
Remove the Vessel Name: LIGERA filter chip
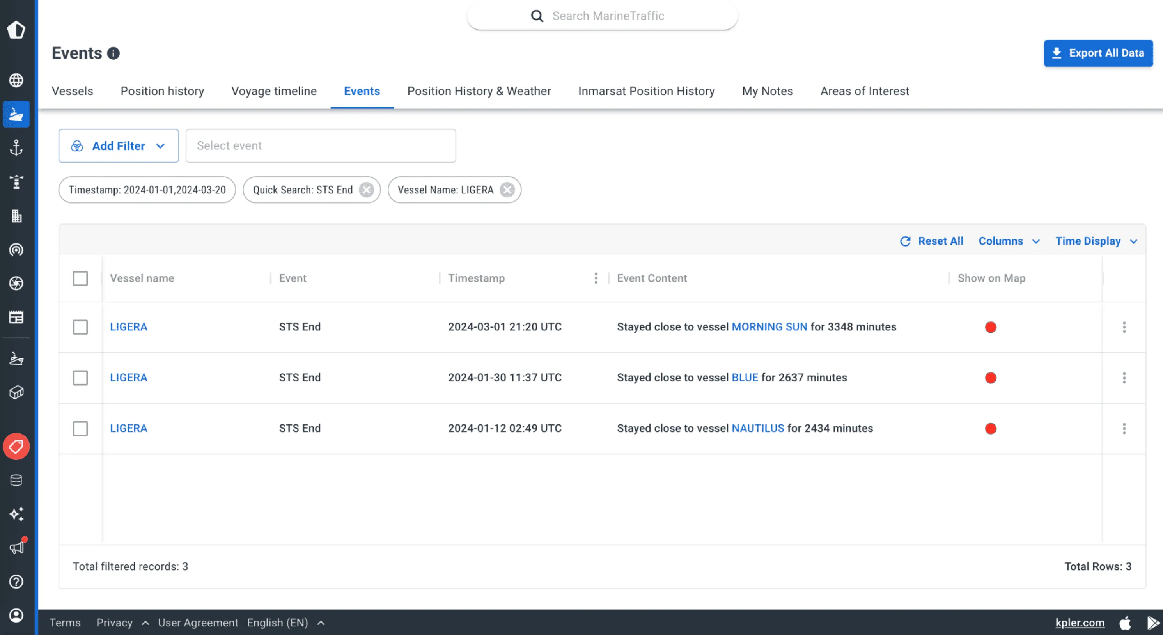(507, 190)
